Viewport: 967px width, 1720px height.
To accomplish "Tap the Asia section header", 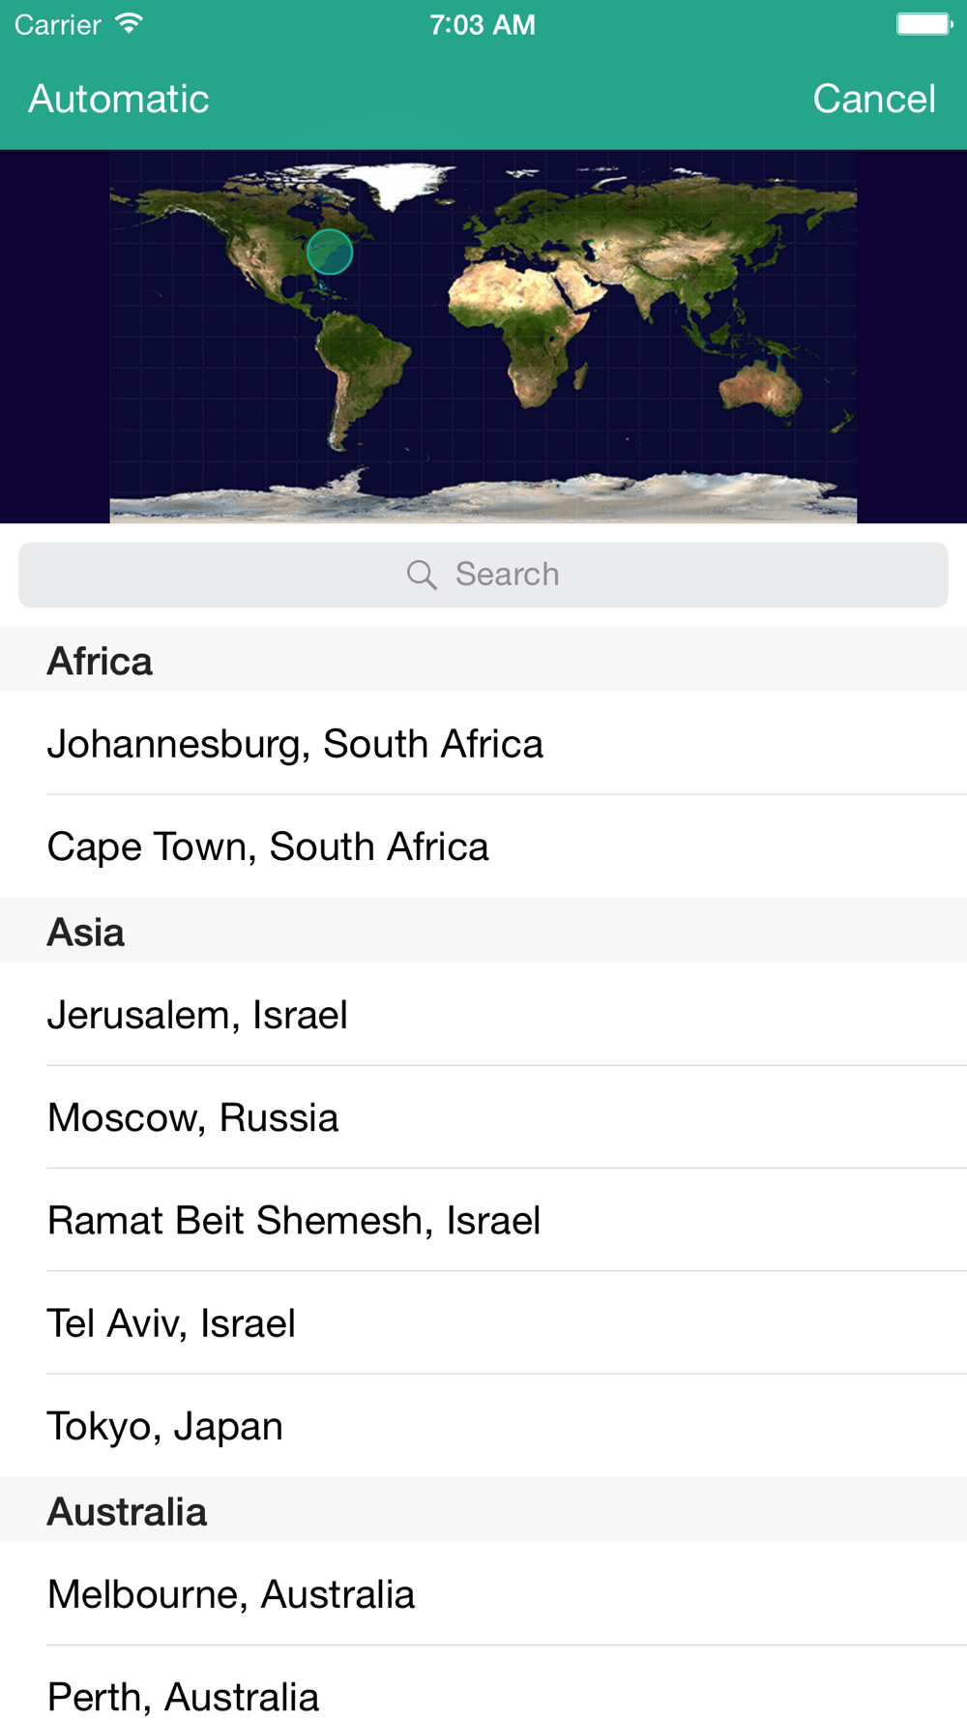I will (483, 931).
